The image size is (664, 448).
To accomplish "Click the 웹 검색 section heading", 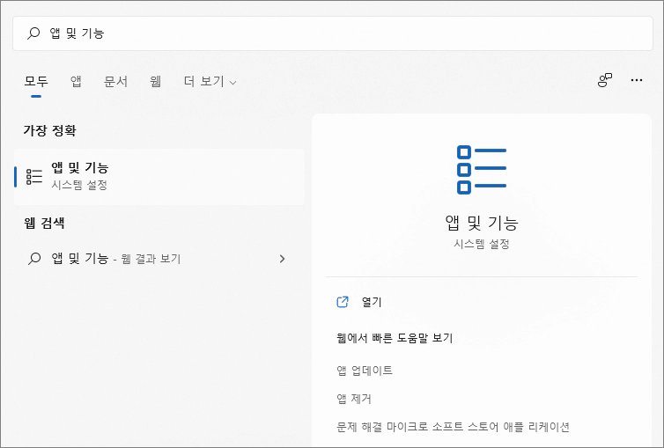I will click(x=44, y=223).
